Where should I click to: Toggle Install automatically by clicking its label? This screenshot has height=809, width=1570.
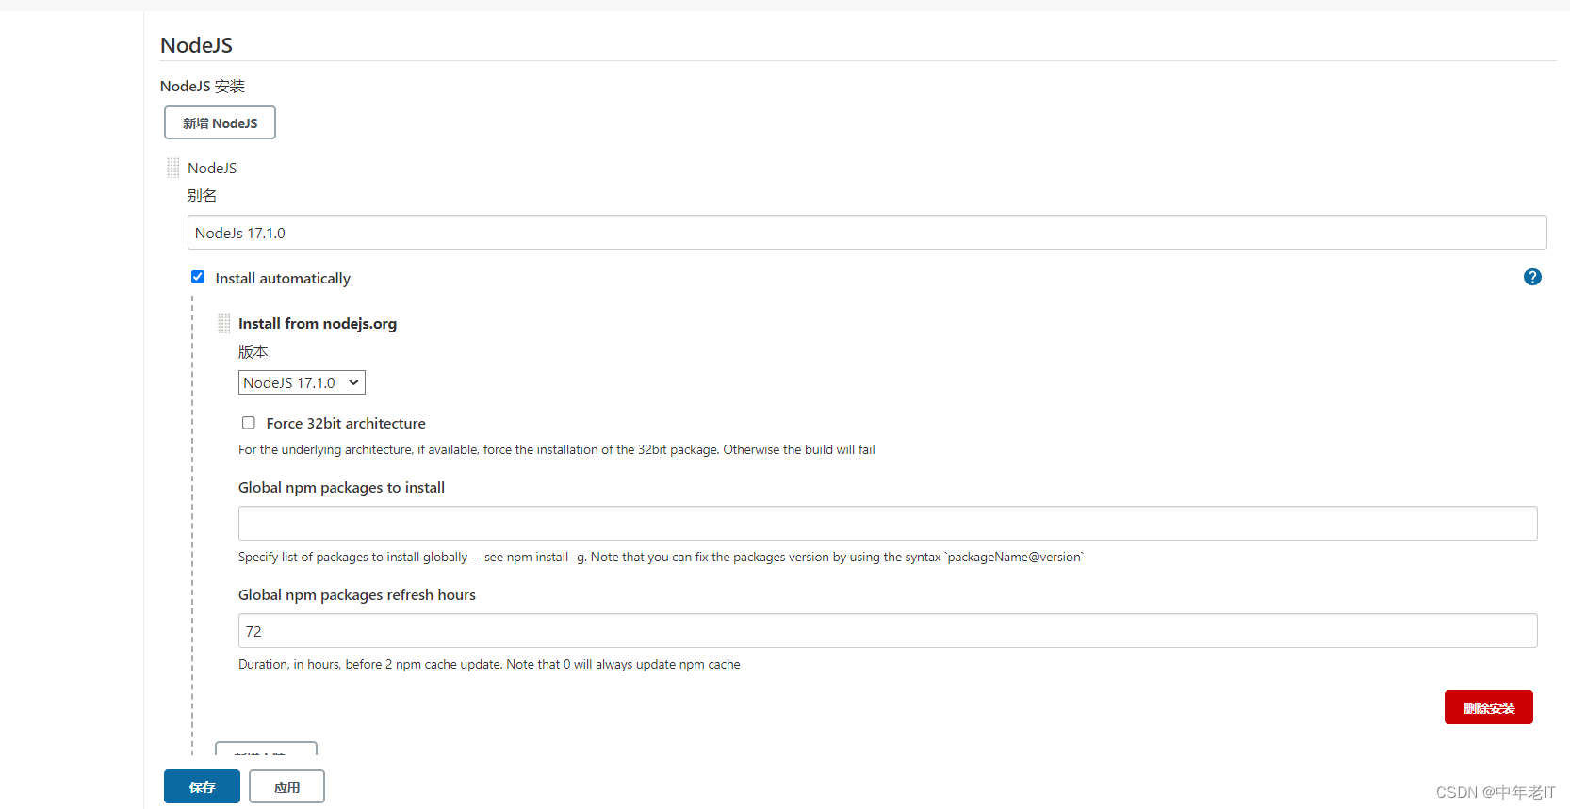[282, 278]
